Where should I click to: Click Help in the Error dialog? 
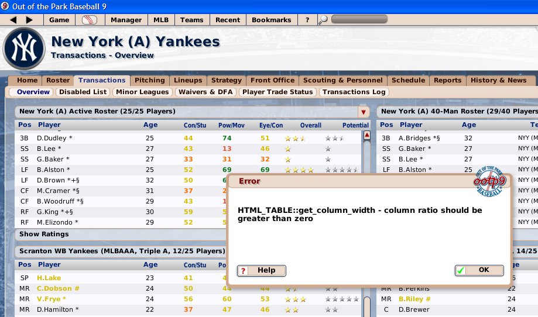coord(262,270)
